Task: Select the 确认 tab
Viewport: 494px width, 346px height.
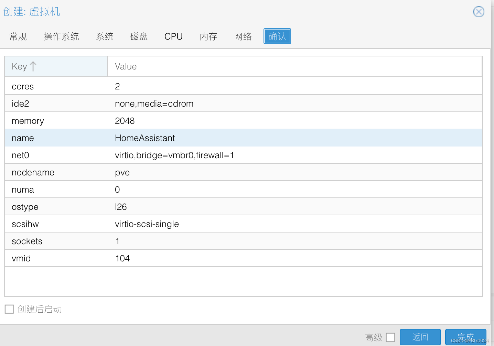Action: [x=277, y=36]
